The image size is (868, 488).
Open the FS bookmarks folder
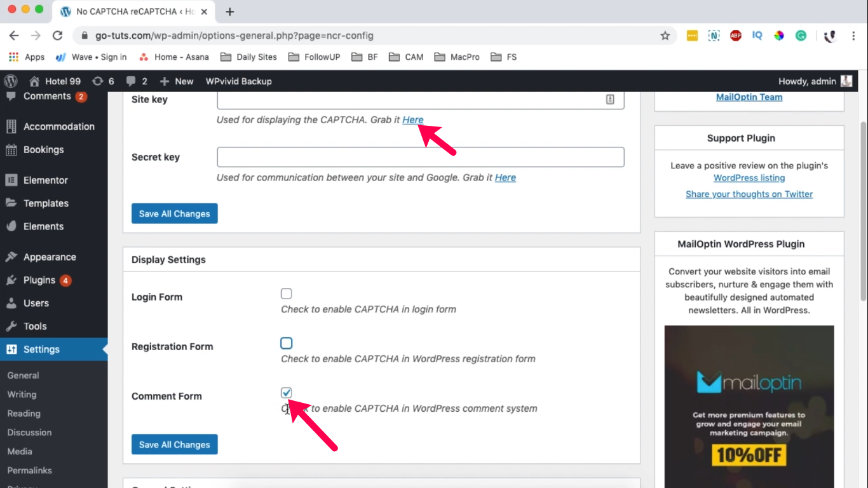(504, 57)
